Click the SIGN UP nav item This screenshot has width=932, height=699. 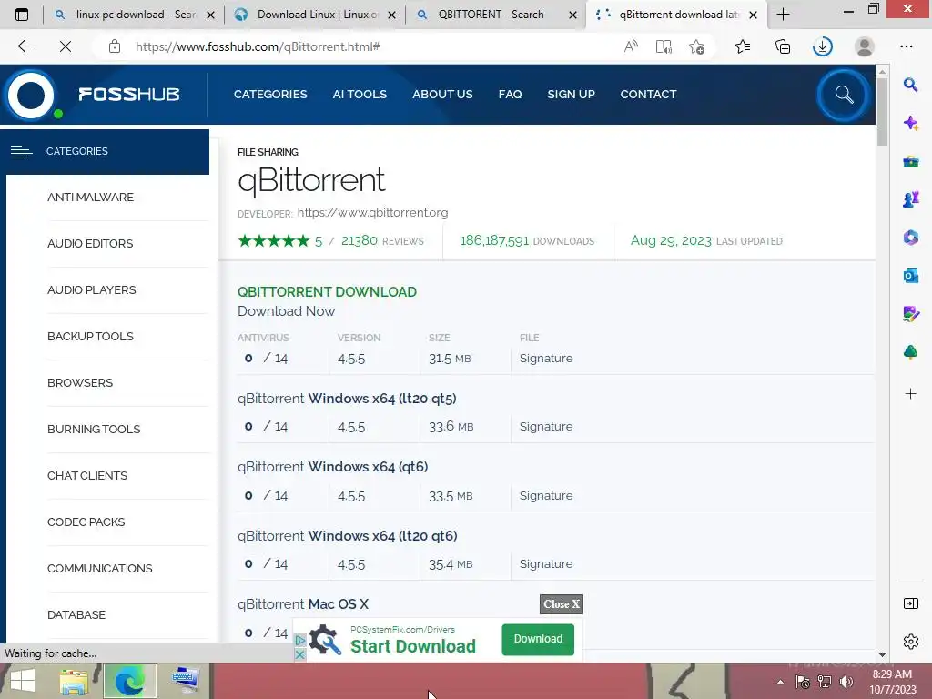point(571,94)
